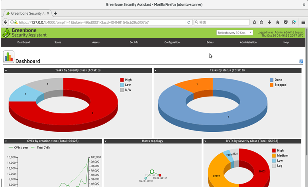Bookmark this page with the star icon
Screen dimensions: 308x188
254,22
